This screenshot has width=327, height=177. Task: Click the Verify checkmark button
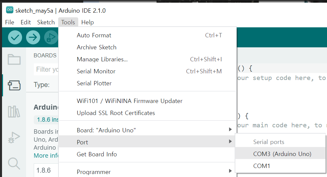pyautogui.click(x=15, y=37)
